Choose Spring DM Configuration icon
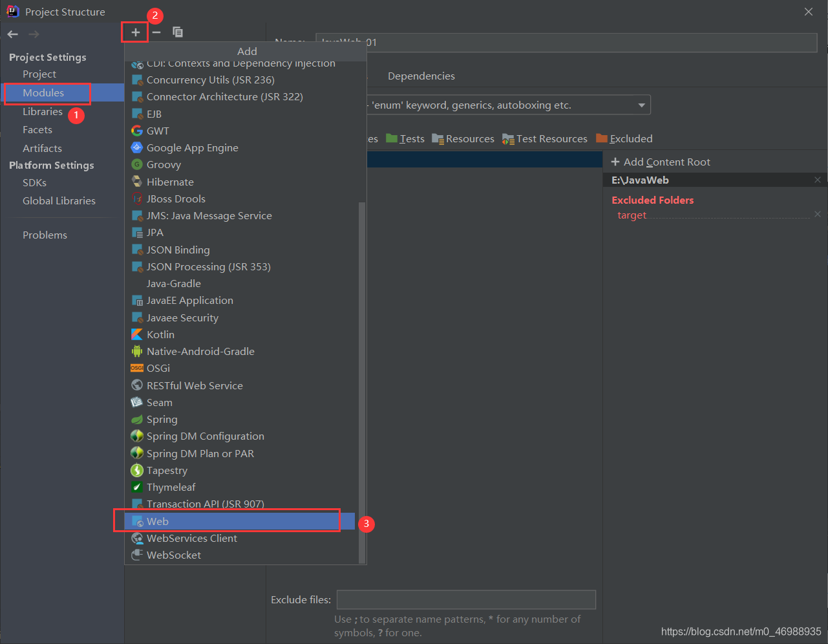 point(137,436)
